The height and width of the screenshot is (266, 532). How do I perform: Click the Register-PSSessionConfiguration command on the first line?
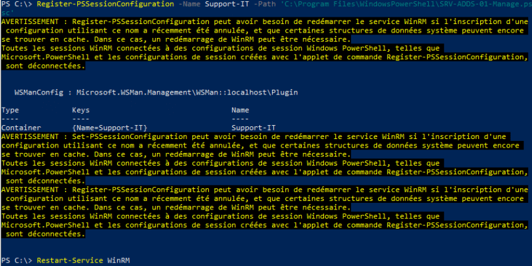(x=86, y=5)
